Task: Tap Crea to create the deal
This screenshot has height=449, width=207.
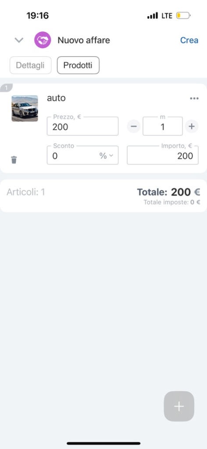Action: click(x=189, y=40)
